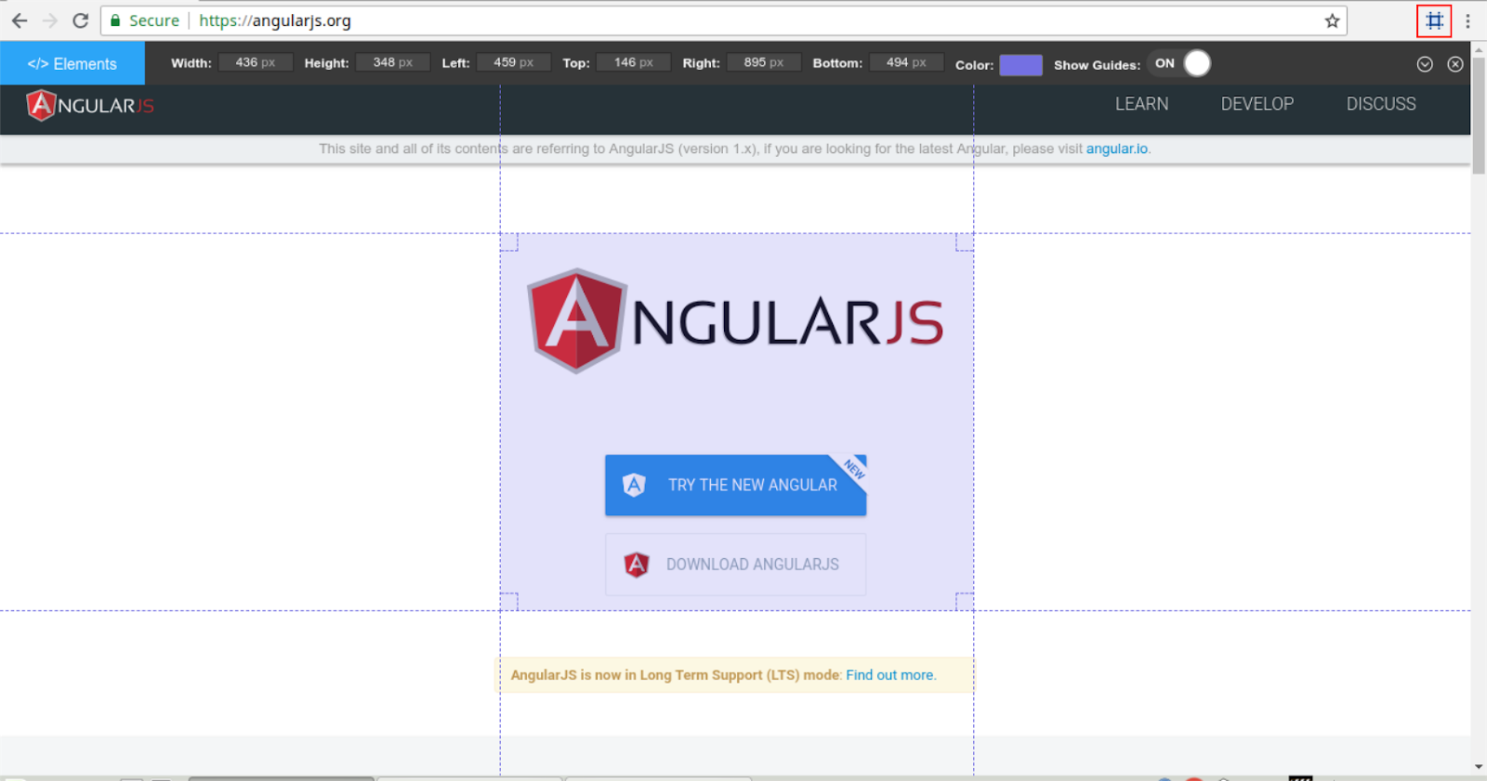Viewport: 1487px width, 781px height.
Task: Close the ruler toolbar with X icon
Action: pyautogui.click(x=1455, y=64)
